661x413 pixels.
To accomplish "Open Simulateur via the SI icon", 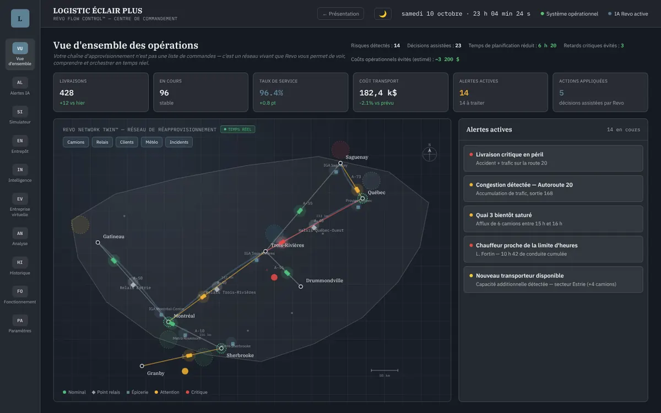I will point(20,111).
